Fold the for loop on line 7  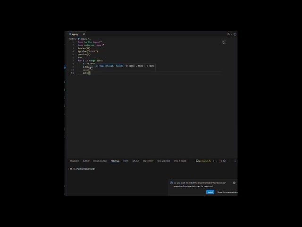click(75, 61)
